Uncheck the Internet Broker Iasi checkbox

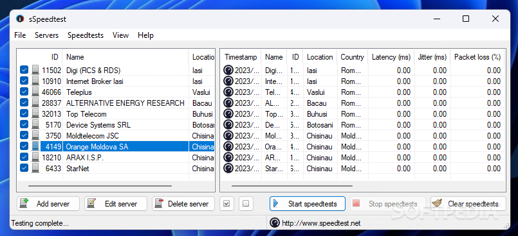pyautogui.click(x=24, y=81)
